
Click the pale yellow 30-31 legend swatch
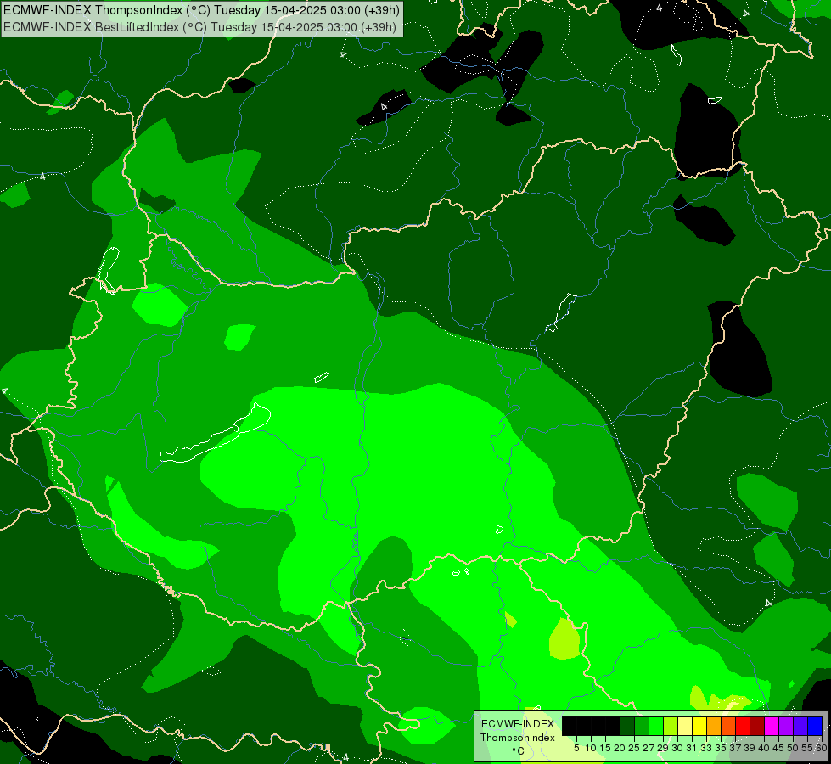click(x=685, y=726)
